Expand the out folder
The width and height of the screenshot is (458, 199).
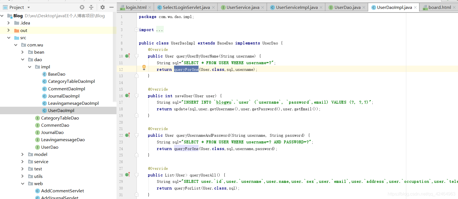tap(9, 30)
